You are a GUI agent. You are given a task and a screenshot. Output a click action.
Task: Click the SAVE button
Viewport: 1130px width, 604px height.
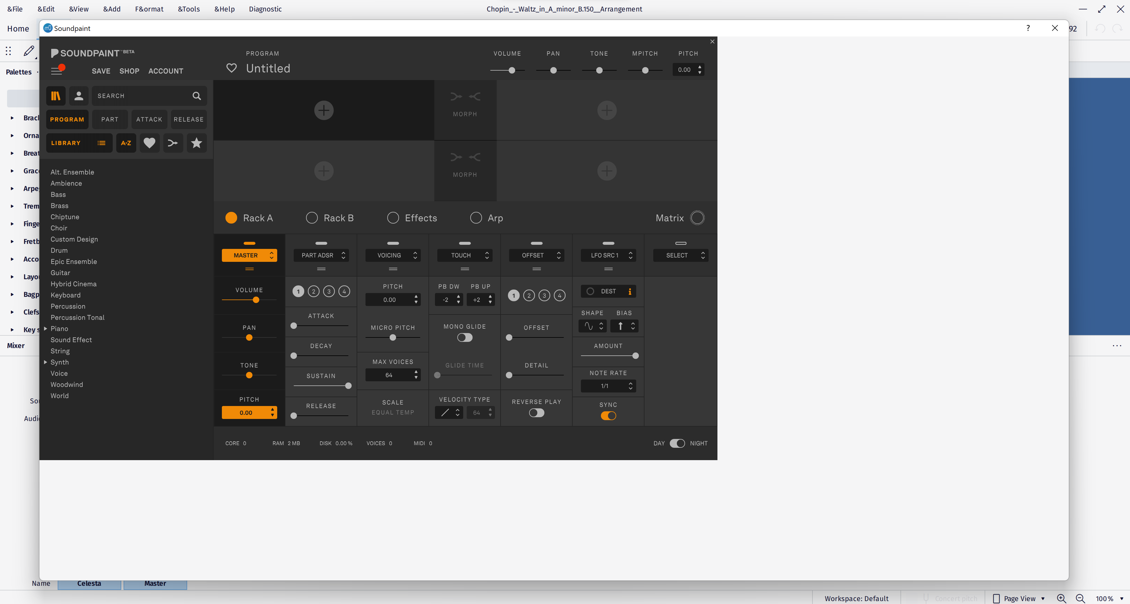101,71
